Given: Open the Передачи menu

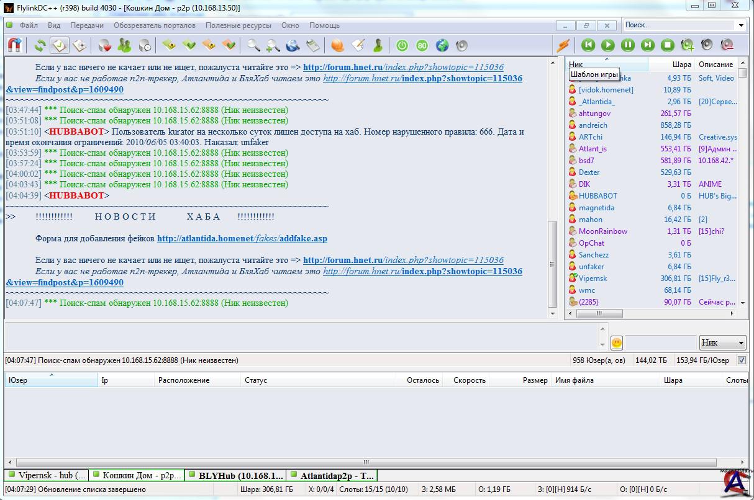Looking at the screenshot, I should tap(86, 25).
